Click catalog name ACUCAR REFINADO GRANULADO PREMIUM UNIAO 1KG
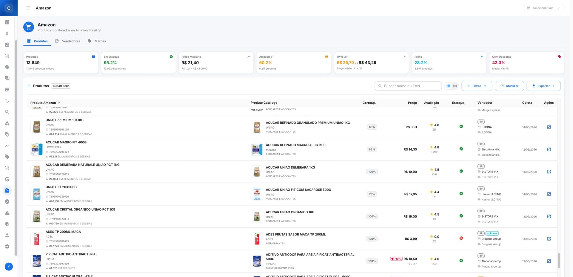This screenshot has width=573, height=277. (308, 123)
